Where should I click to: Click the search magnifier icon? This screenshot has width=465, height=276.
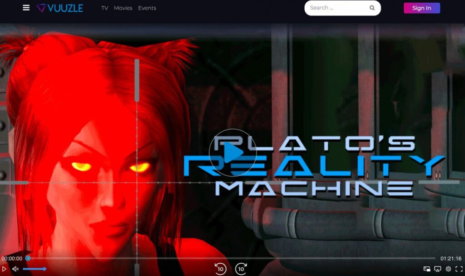pyautogui.click(x=372, y=8)
